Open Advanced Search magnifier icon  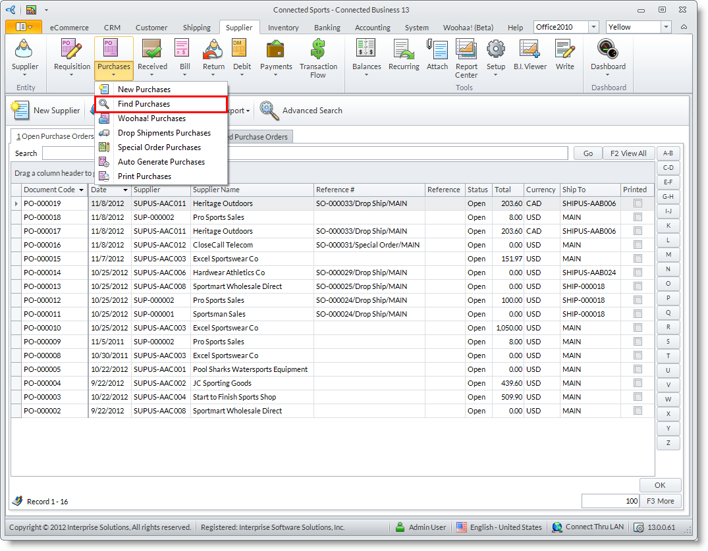click(269, 111)
